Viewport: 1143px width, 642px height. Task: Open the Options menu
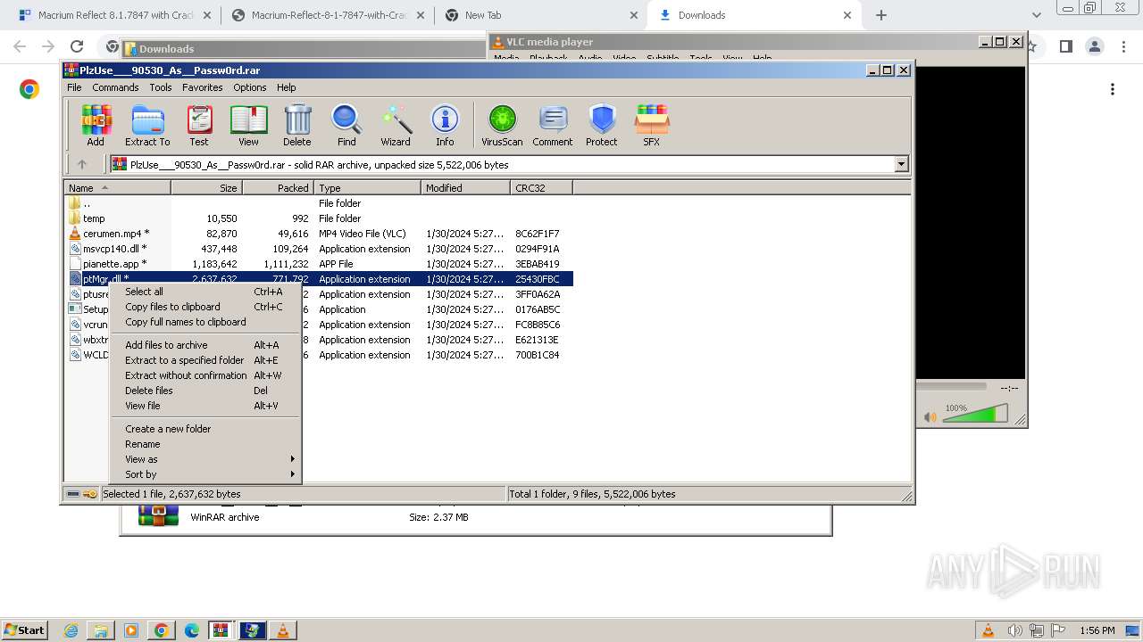pos(250,87)
